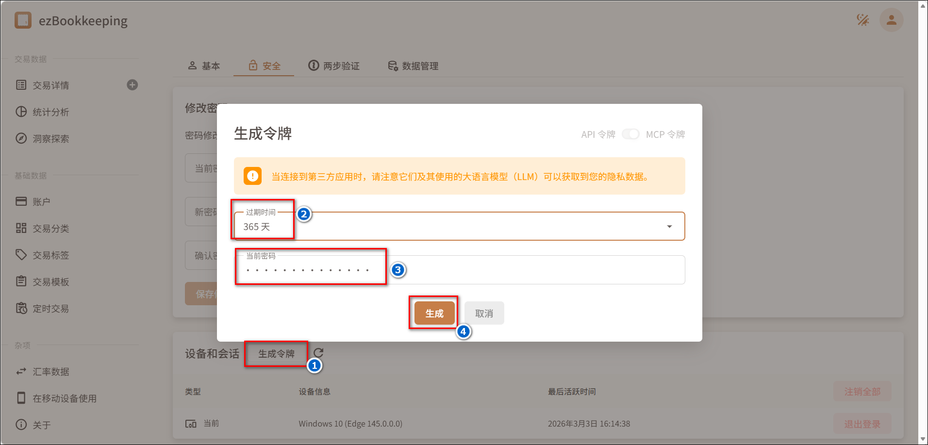This screenshot has width=928, height=445.
Task: Expand the 过期时间 dropdown arrow
Action: 669,227
